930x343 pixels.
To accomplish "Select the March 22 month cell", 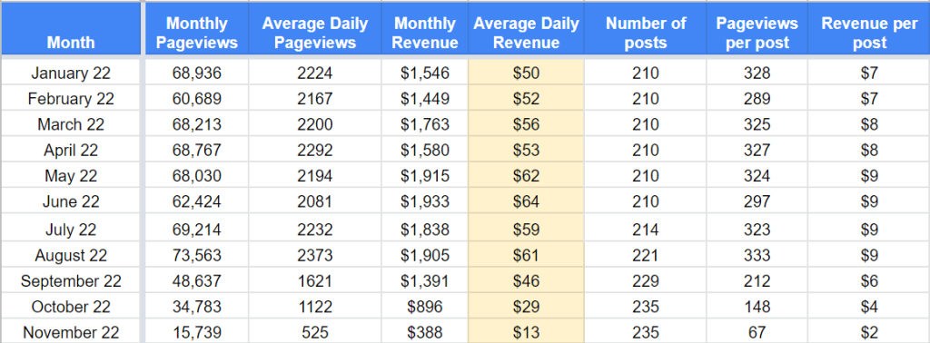I will click(x=71, y=124).
